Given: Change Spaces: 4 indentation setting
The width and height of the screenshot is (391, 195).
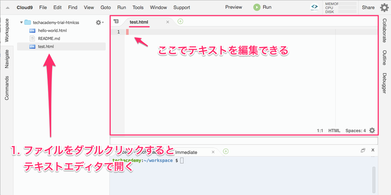Looking at the screenshot, I should point(355,131).
